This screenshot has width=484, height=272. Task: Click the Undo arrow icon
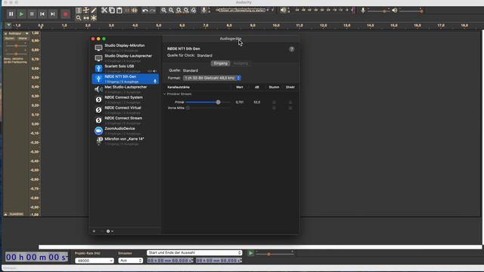click(145, 11)
